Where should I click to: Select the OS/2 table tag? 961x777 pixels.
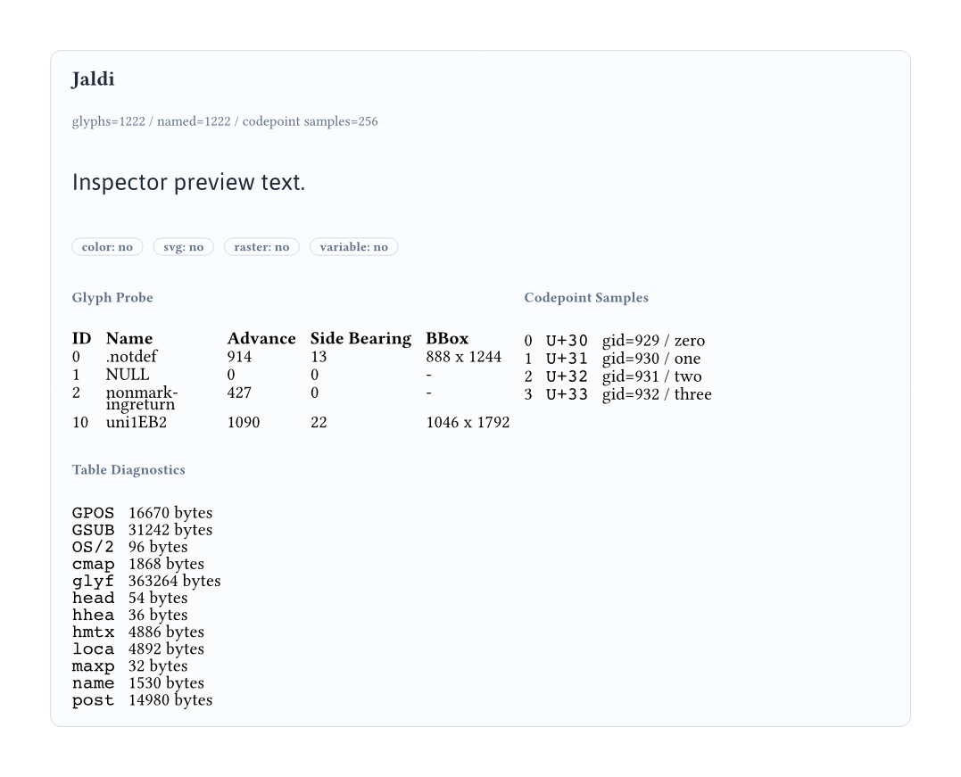(93, 547)
